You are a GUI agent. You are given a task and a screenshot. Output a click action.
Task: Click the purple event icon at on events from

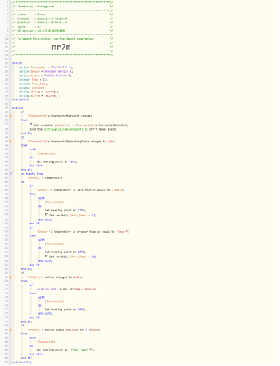pyautogui.click(x=10, y=174)
